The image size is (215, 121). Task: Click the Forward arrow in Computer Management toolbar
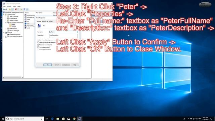[x=6, y=9]
